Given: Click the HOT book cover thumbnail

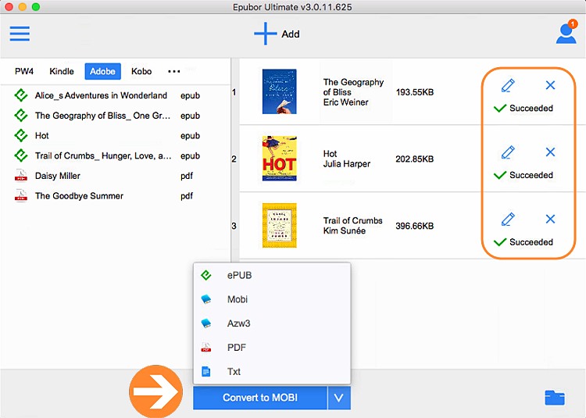Looking at the screenshot, I should [x=279, y=159].
